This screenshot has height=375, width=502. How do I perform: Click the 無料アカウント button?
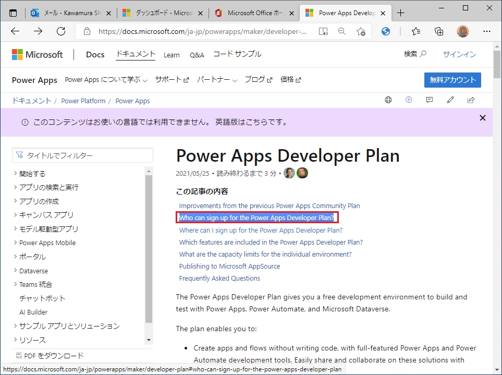point(452,80)
